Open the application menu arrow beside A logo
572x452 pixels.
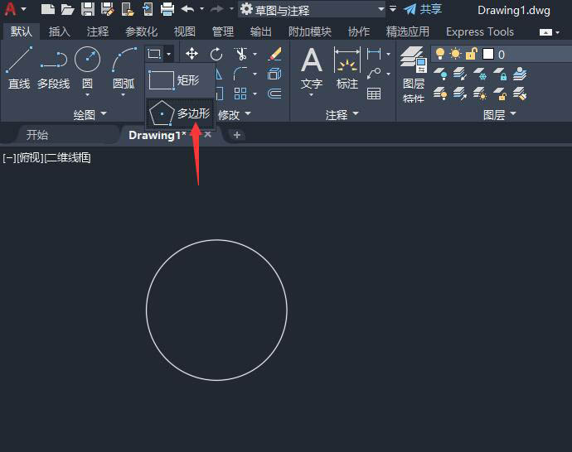click(24, 9)
